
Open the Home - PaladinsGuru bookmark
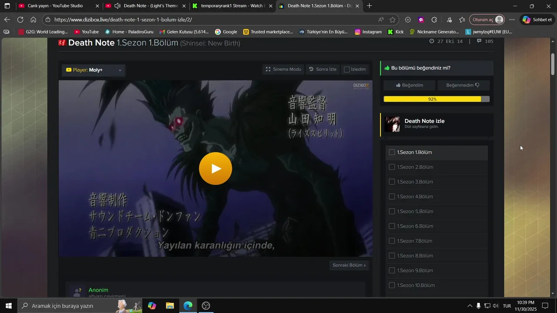tap(129, 32)
